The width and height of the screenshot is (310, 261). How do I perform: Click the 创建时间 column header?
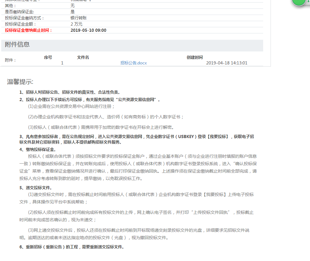[195, 57]
